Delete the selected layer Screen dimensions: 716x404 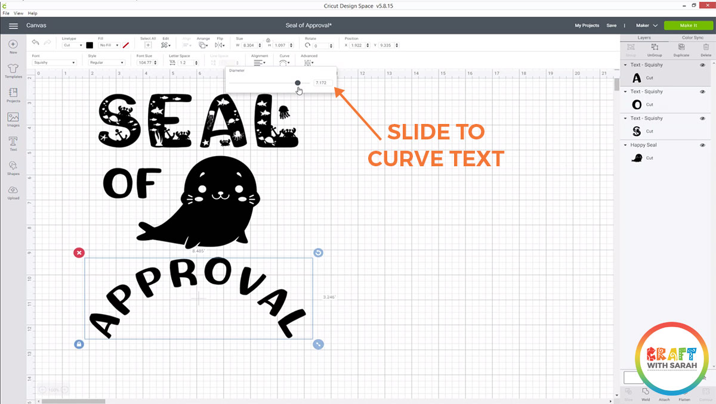pyautogui.click(x=706, y=49)
